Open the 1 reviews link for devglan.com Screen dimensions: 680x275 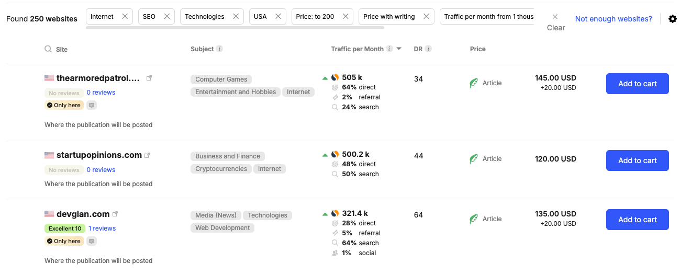(102, 228)
